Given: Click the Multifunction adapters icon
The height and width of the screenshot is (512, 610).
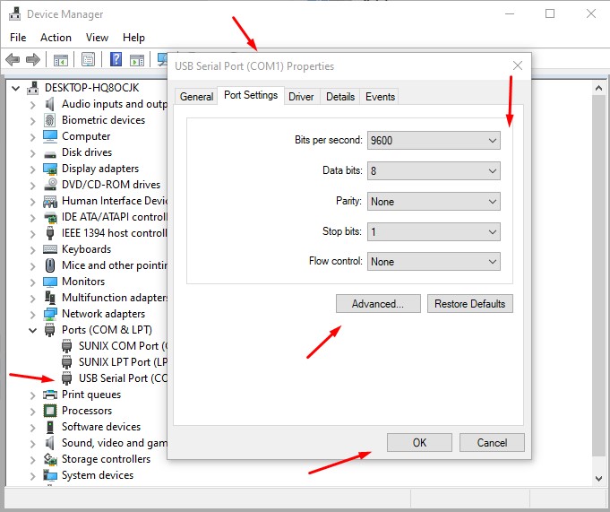Looking at the screenshot, I should 50,298.
